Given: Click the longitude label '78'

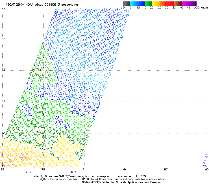Looking at the screenshot, I should click(43, 170).
